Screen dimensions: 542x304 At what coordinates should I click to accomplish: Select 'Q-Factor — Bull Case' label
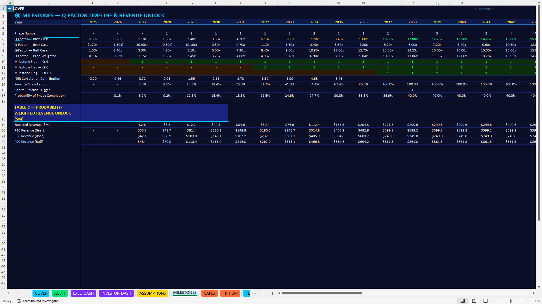47,50
